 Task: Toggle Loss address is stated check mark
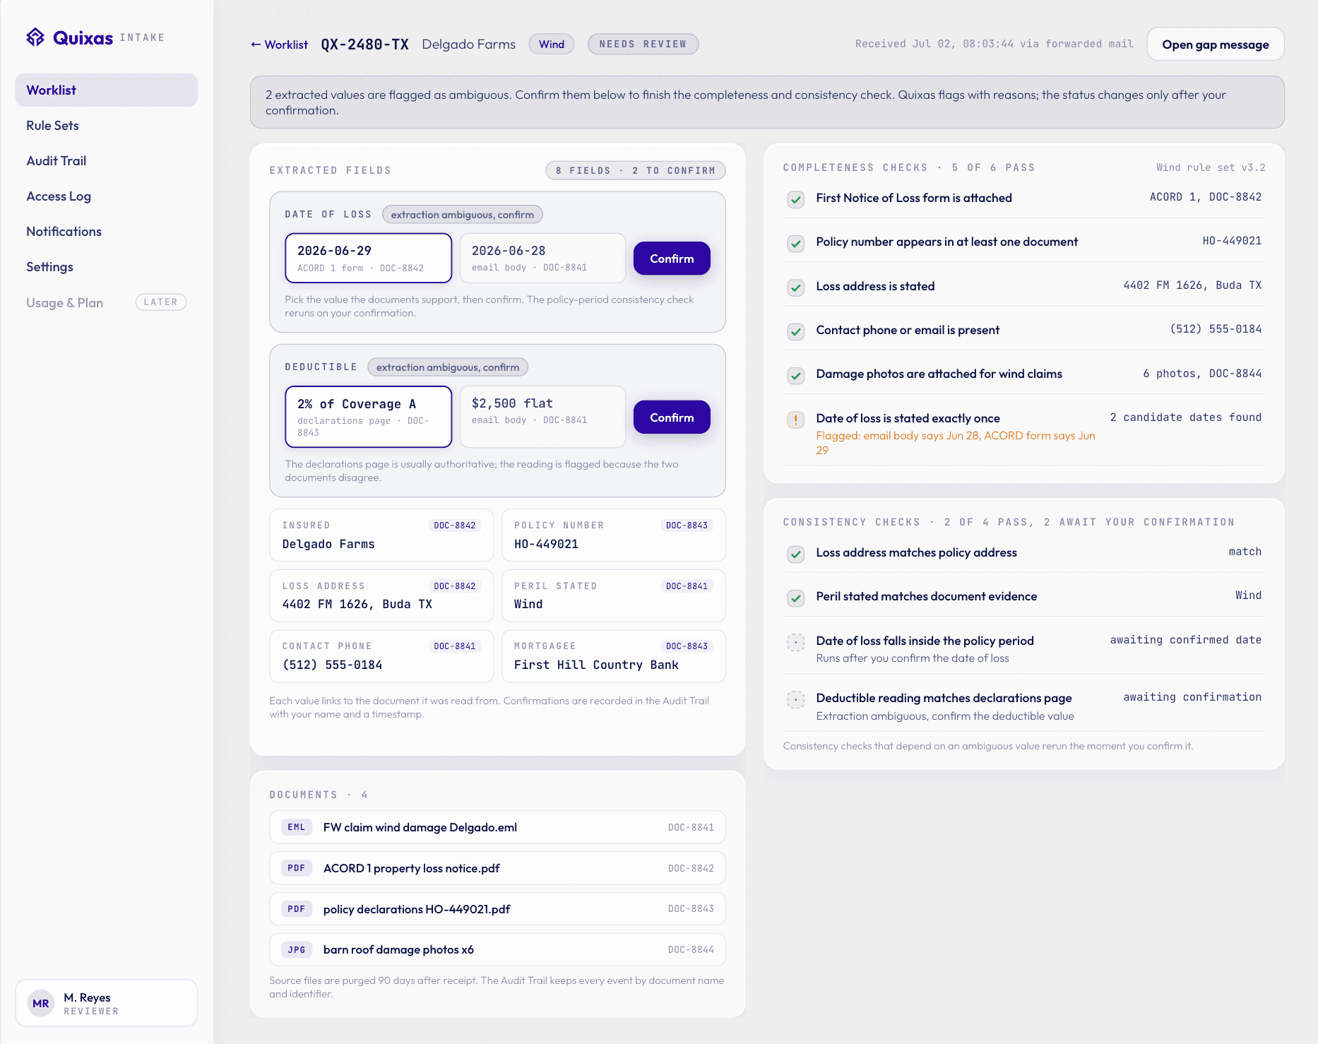(796, 287)
